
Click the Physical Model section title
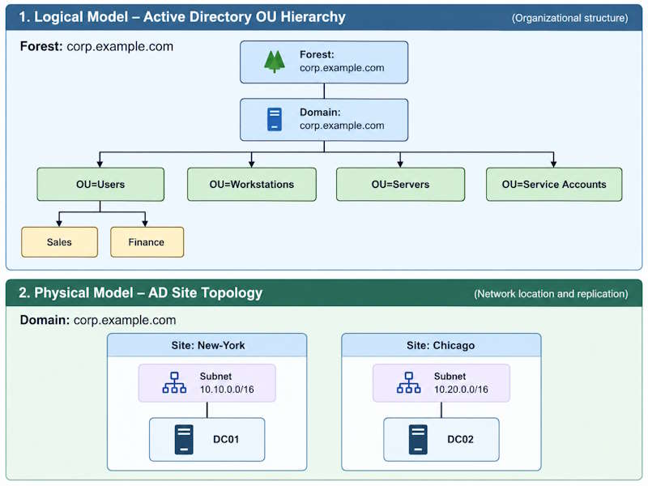click(140, 292)
